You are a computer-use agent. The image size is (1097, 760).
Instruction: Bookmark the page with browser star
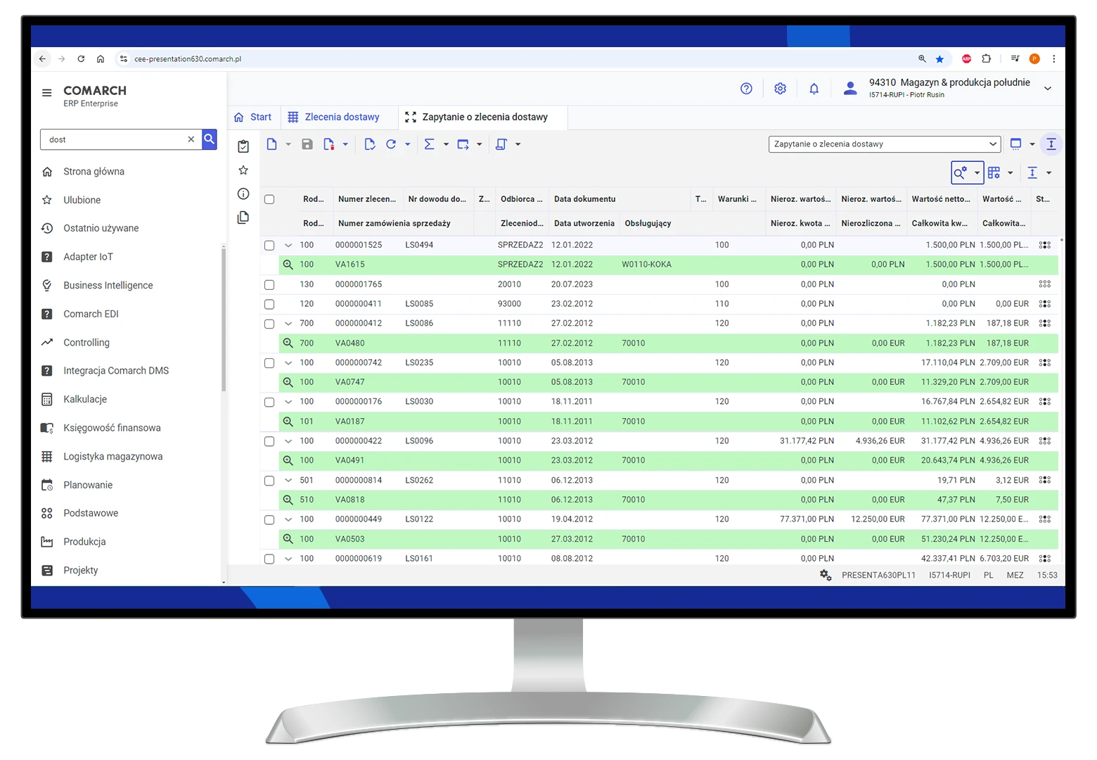[x=939, y=59]
